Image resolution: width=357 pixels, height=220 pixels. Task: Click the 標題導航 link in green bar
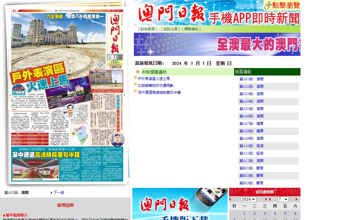click(192, 29)
